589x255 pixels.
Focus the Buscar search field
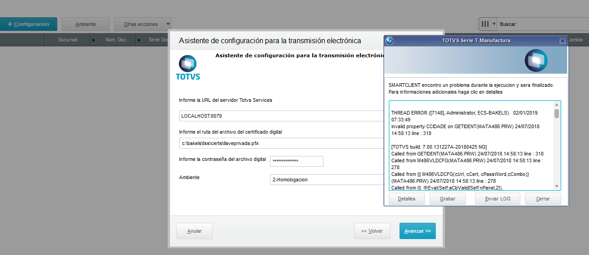tap(543, 24)
